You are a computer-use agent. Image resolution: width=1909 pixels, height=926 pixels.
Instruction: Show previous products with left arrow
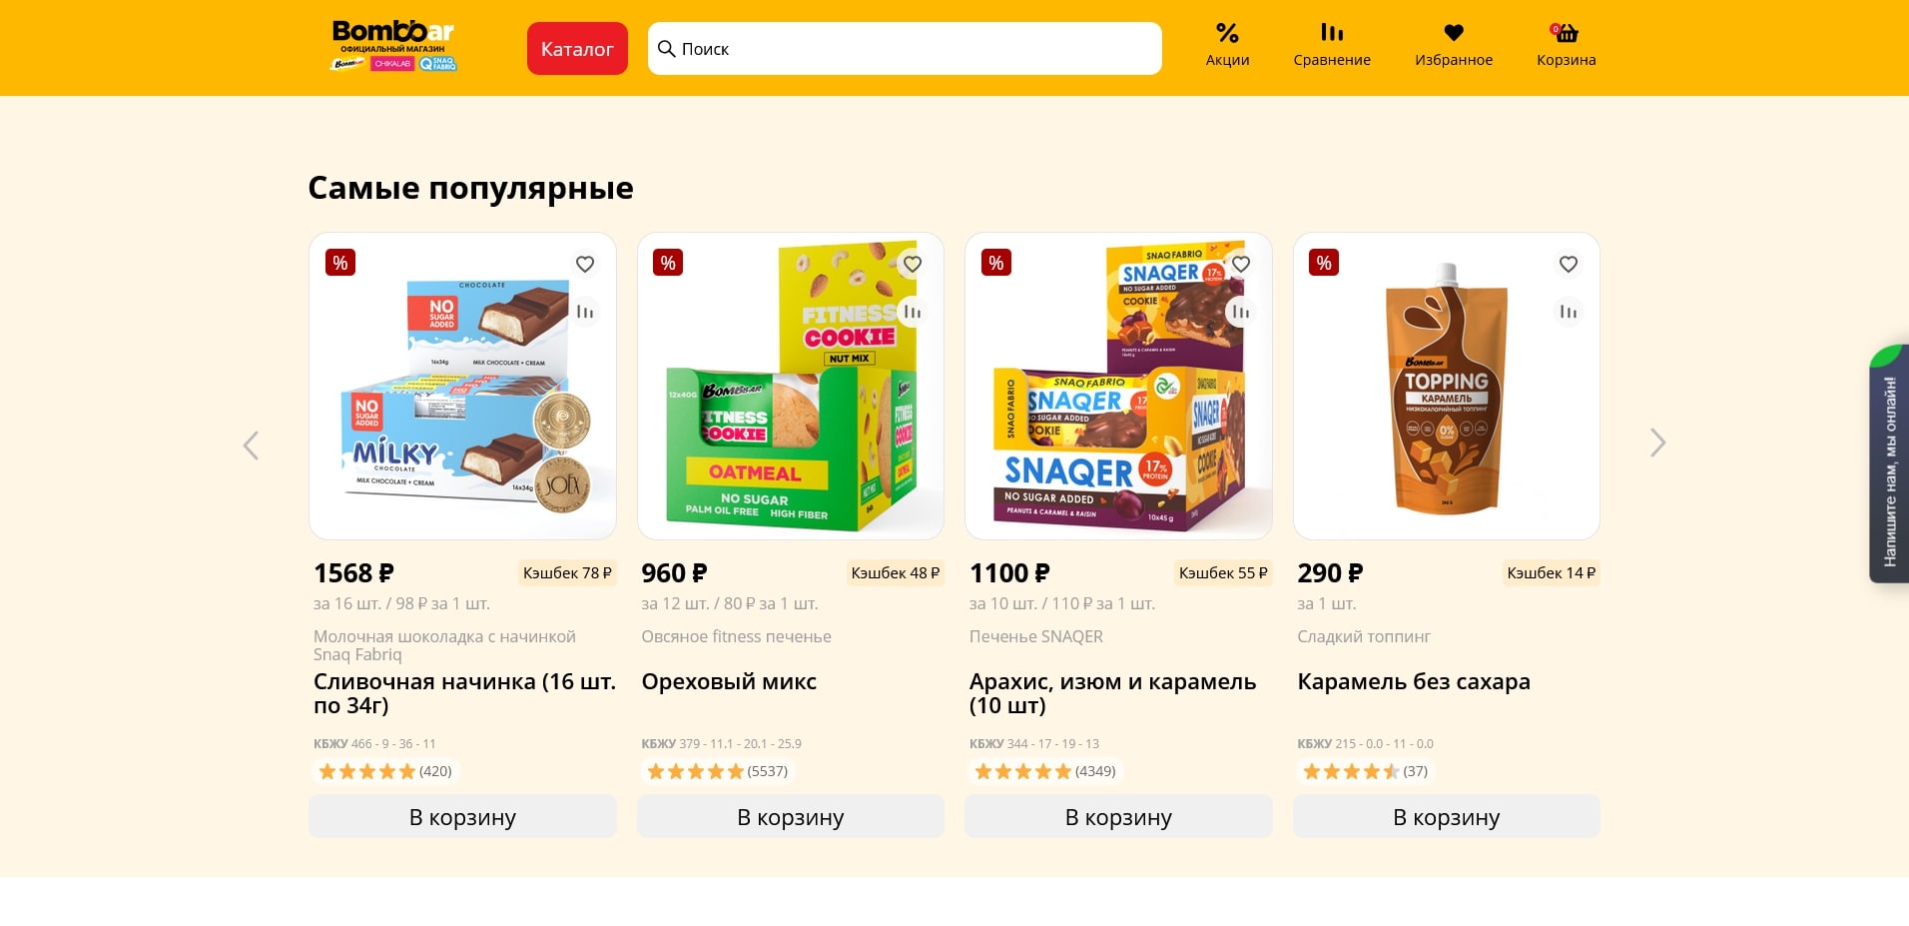[x=251, y=446]
